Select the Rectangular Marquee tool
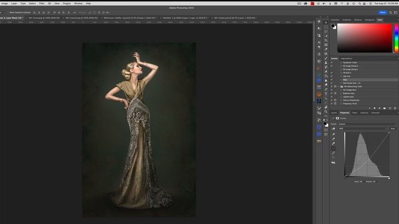The image size is (399, 224). tap(326, 27)
